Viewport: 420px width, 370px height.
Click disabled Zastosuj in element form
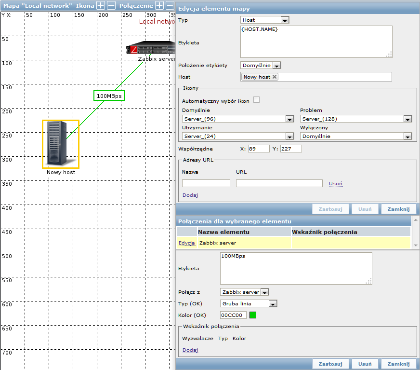coord(330,209)
